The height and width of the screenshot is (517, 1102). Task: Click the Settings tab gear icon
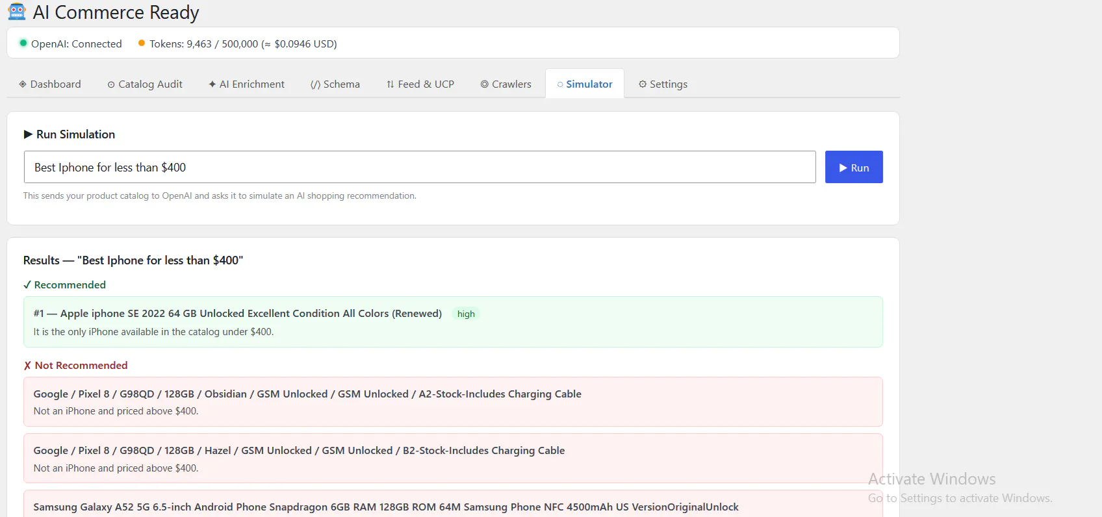643,84
